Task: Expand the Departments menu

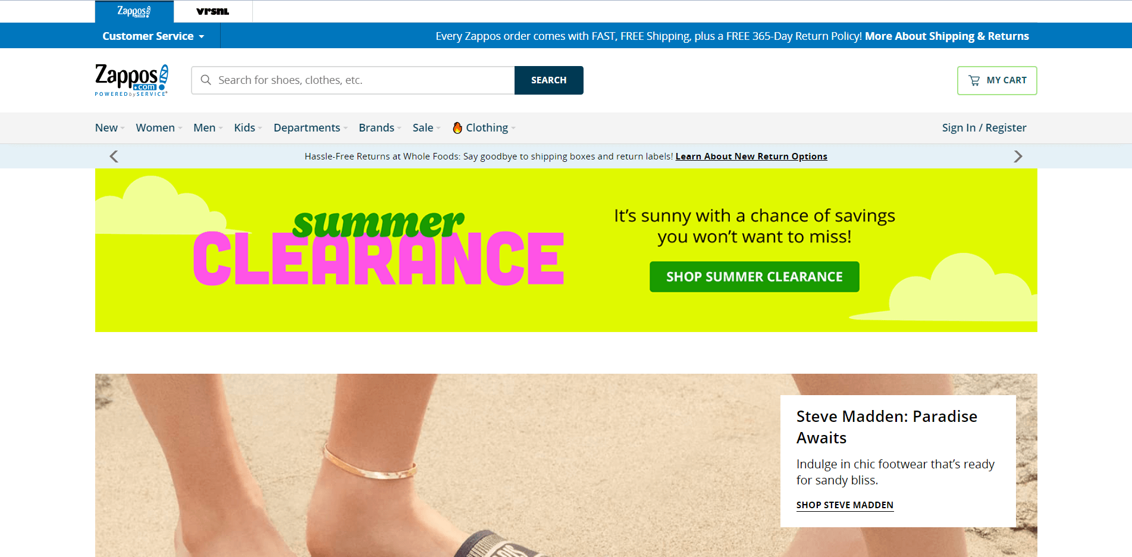Action: [311, 128]
